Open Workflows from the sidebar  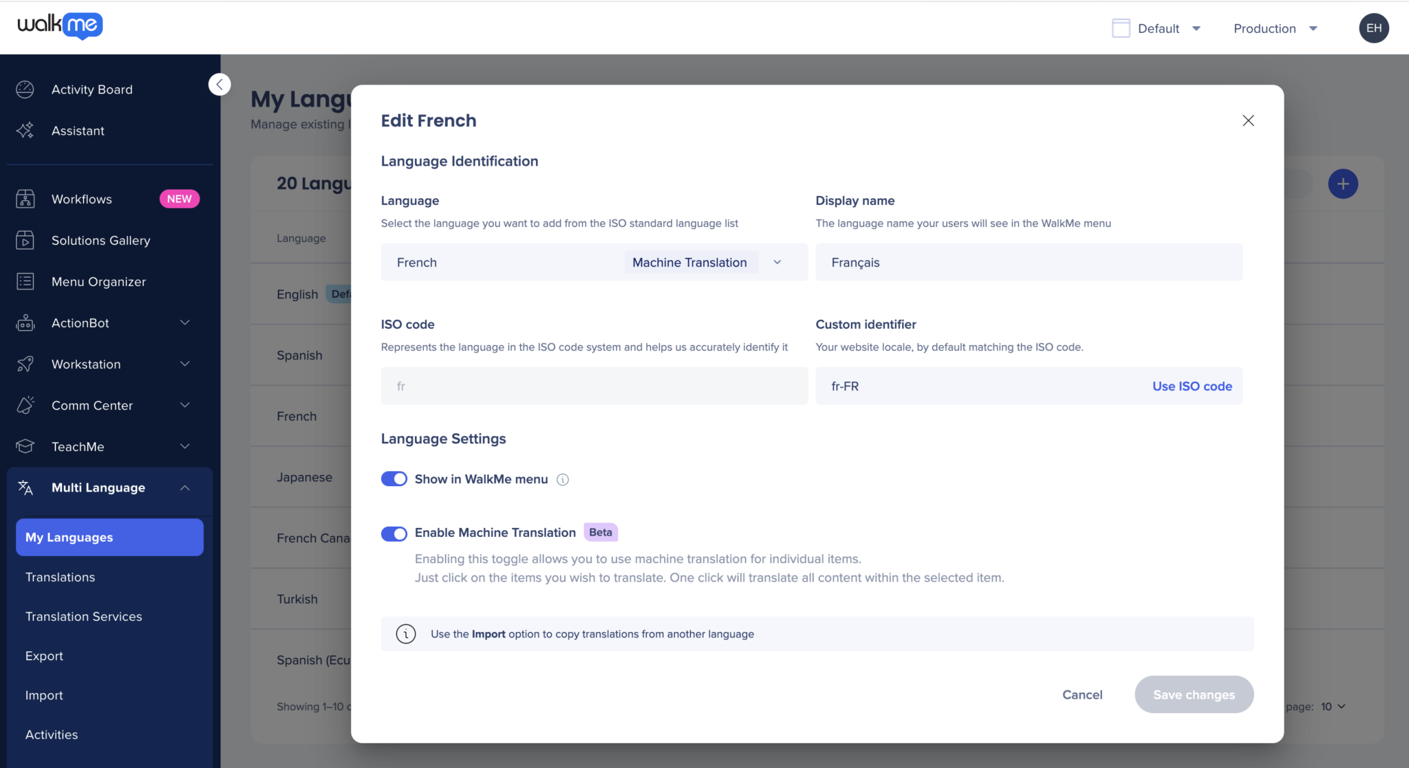pos(81,199)
